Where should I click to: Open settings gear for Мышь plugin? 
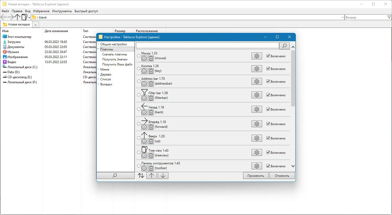[x=257, y=56]
